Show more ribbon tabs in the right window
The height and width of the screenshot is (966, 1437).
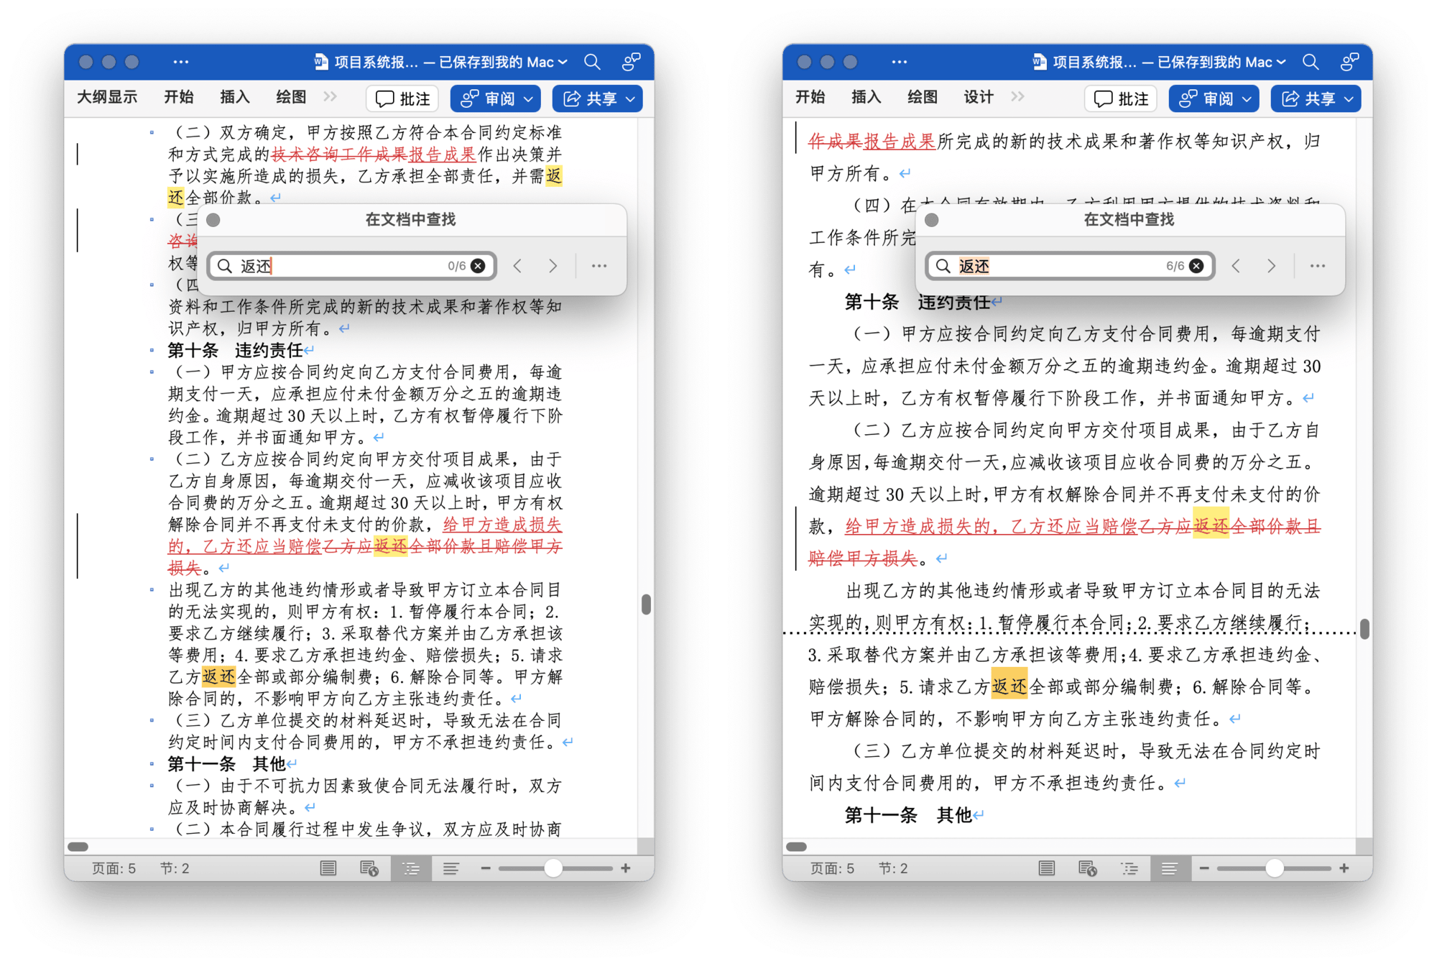pos(1017,97)
